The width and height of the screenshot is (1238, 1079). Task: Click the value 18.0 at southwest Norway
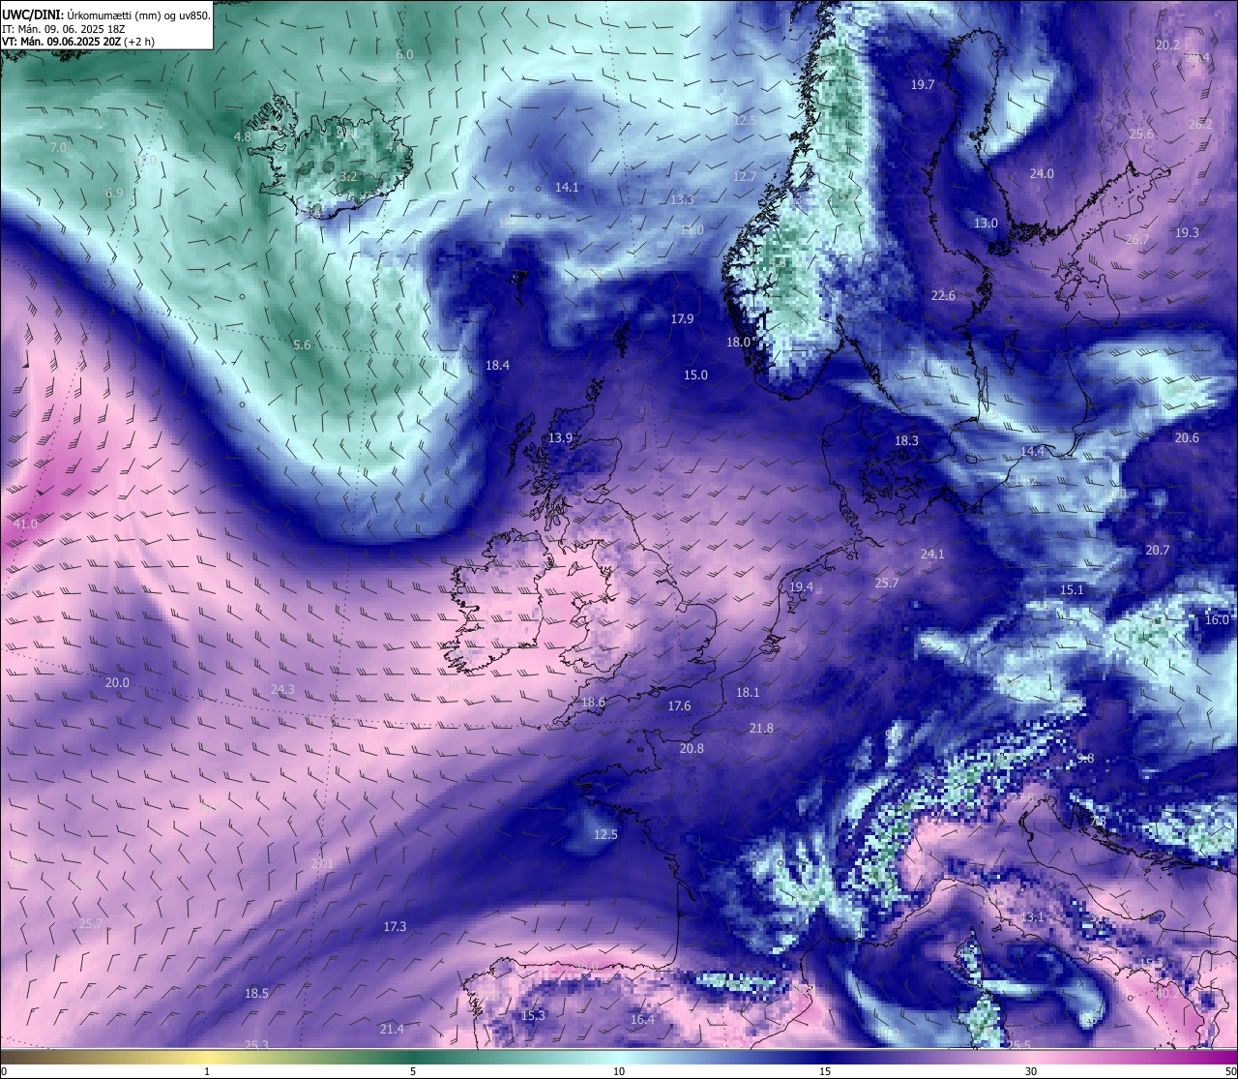[738, 343]
